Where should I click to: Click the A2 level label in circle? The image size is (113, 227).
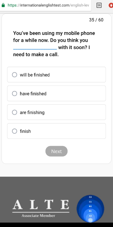coord(90,216)
